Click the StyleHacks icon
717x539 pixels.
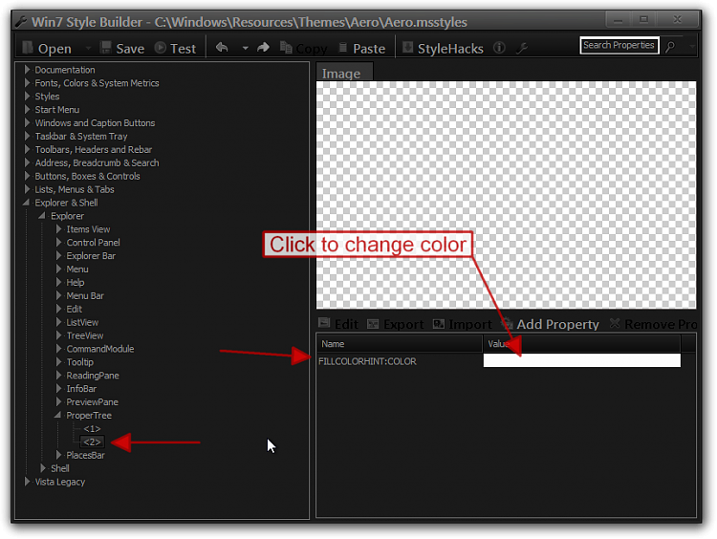407,47
